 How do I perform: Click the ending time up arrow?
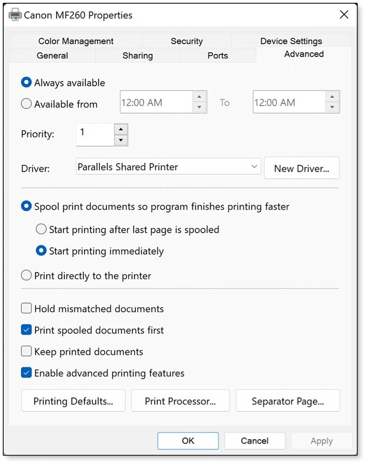(x=332, y=97)
